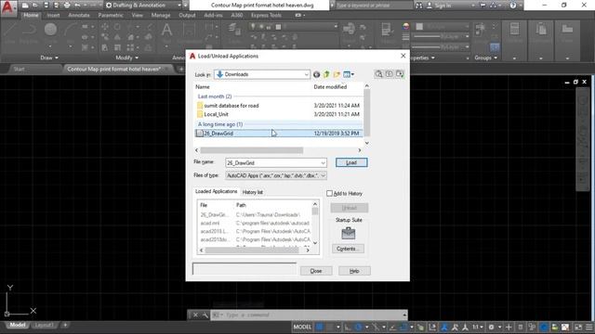Add a new layout with plus icon
This screenshot has width=595, height=334.
(x=65, y=325)
